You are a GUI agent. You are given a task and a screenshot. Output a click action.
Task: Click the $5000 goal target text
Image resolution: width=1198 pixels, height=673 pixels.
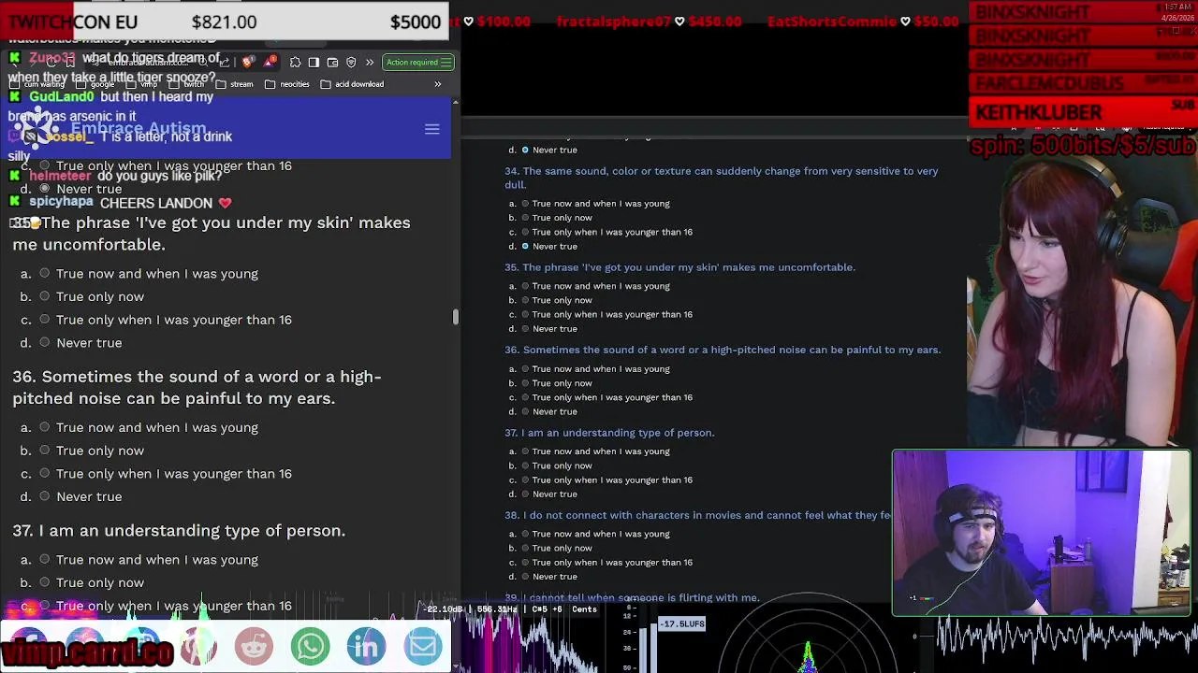click(416, 21)
